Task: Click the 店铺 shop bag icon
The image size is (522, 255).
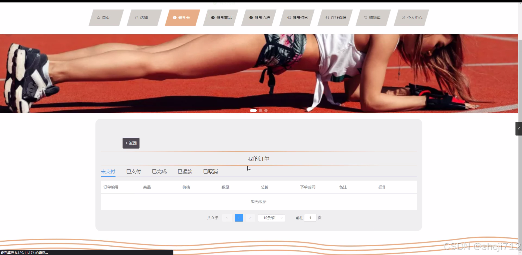Action: 136,17
